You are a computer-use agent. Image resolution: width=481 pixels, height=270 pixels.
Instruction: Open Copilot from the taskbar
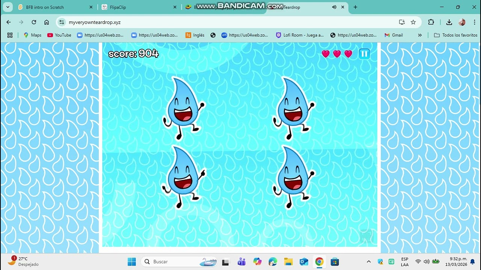(x=257, y=262)
